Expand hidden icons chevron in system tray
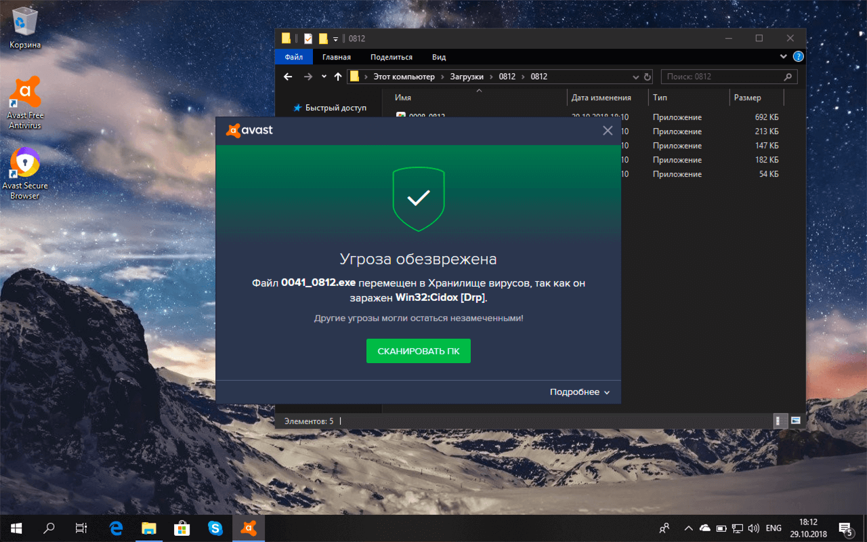This screenshot has height=542, width=867. coord(688,528)
